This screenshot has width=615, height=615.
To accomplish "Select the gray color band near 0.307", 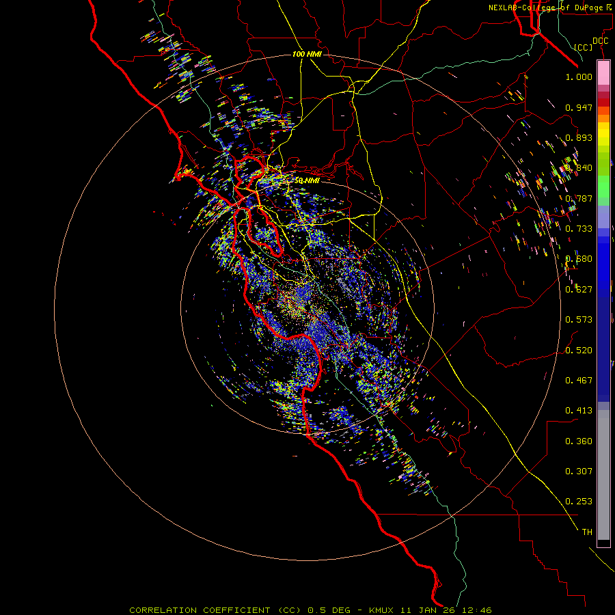I will pos(603,475).
